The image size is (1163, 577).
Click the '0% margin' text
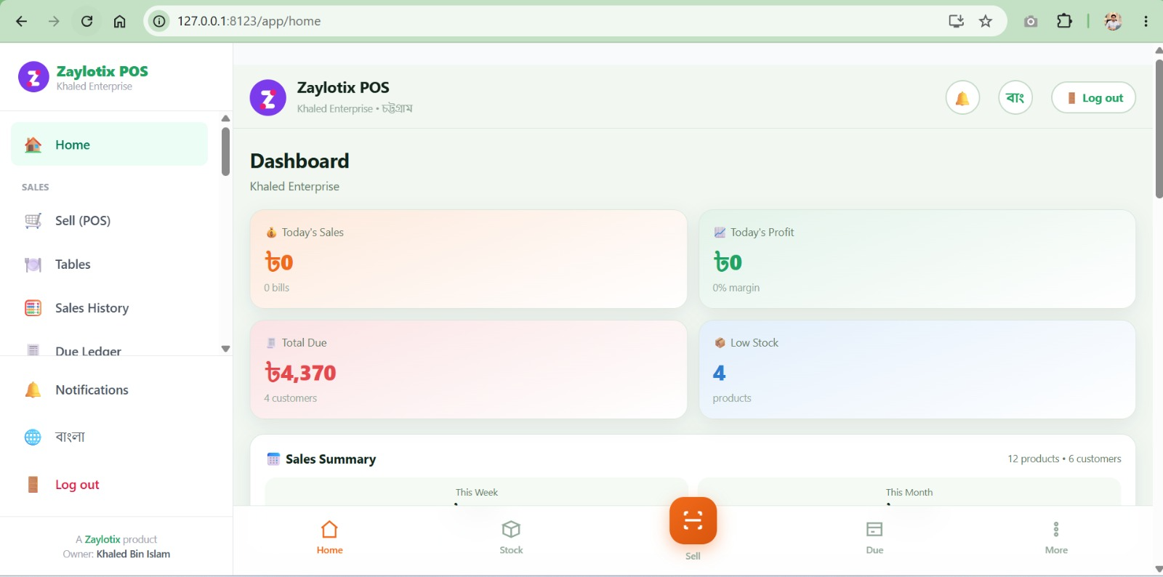(x=736, y=288)
